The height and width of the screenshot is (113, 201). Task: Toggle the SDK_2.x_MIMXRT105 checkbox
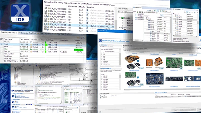(x=46, y=24)
